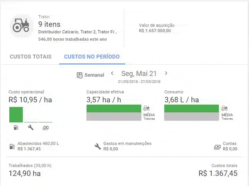Click the fuel pump icon under cost chart
Image resolution: width=249 pixels, height=186 pixels.
(x=16, y=127)
